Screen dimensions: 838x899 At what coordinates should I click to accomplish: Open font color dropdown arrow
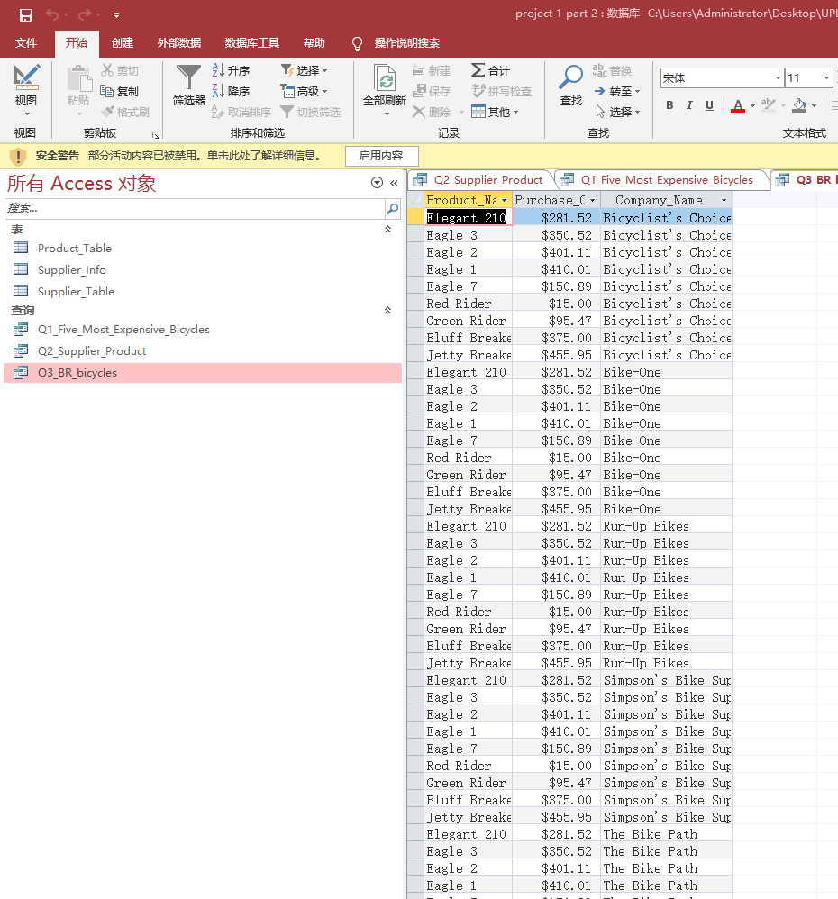tap(752, 106)
